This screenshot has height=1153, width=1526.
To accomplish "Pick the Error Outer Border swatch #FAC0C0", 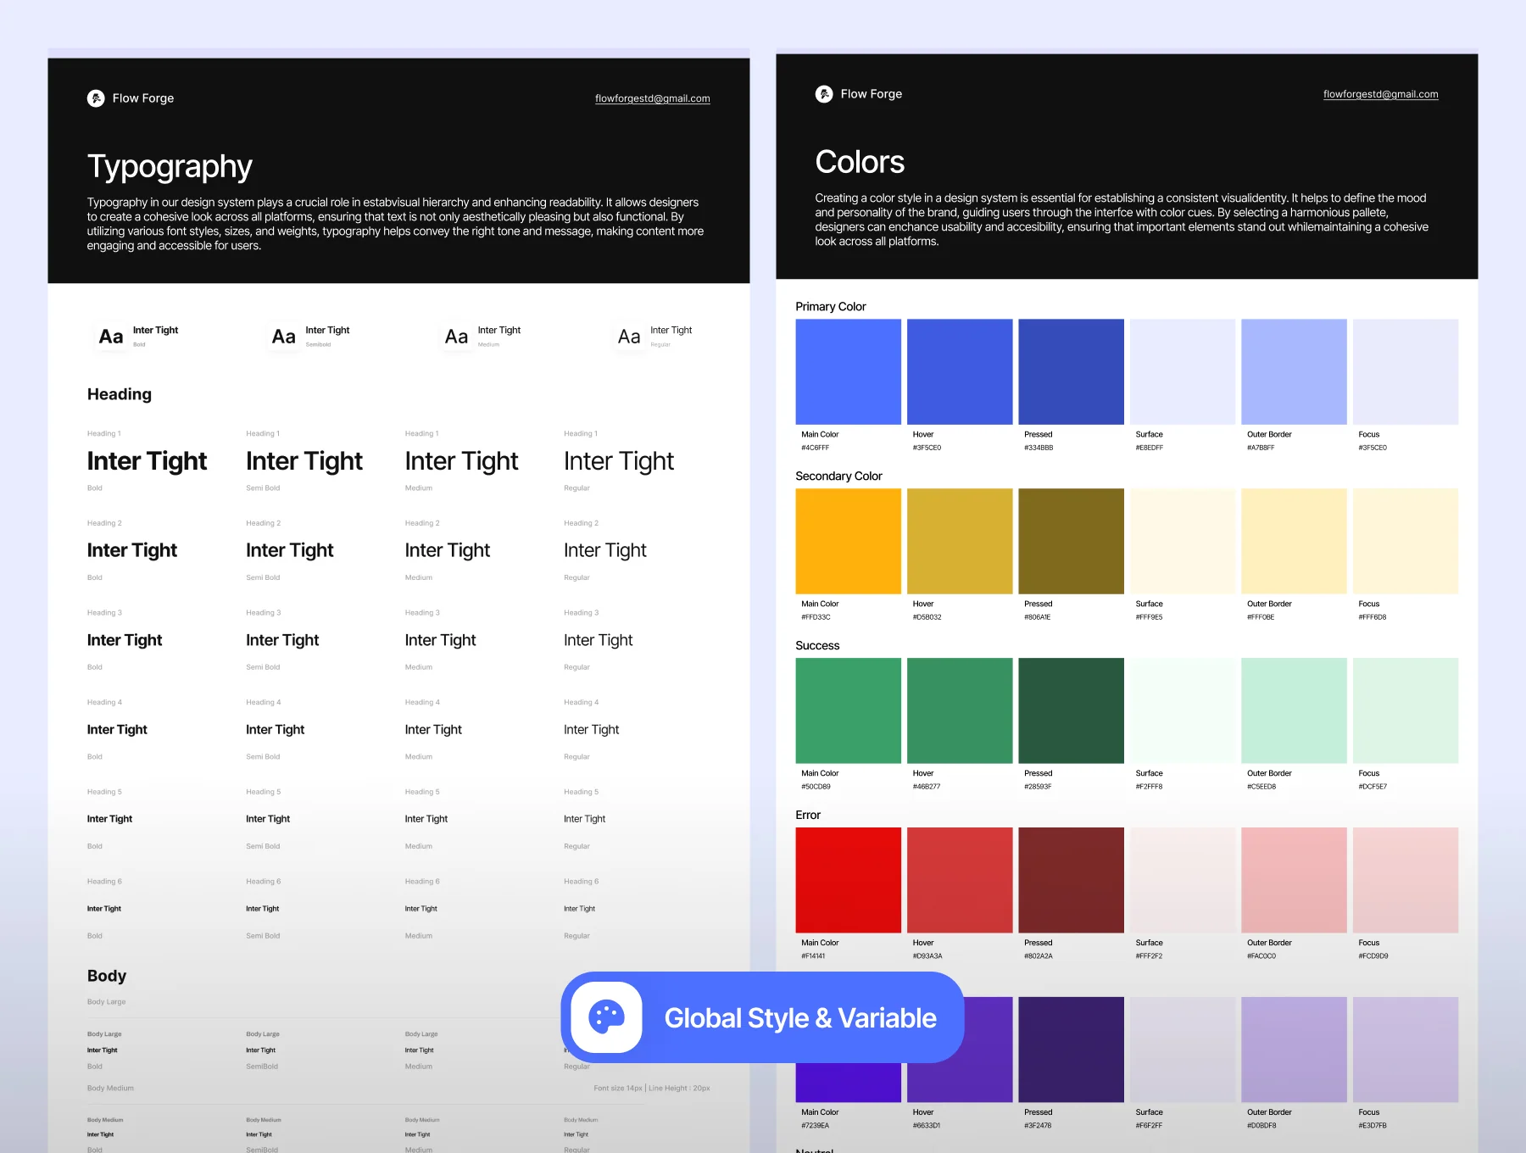I will [1294, 880].
